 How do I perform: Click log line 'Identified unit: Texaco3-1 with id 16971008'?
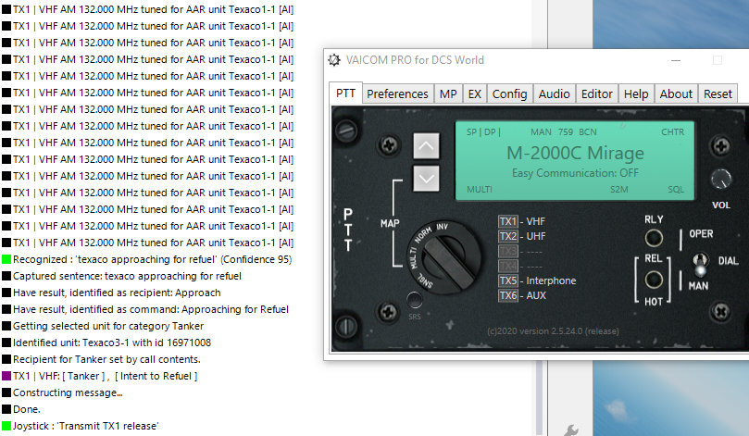click(112, 343)
